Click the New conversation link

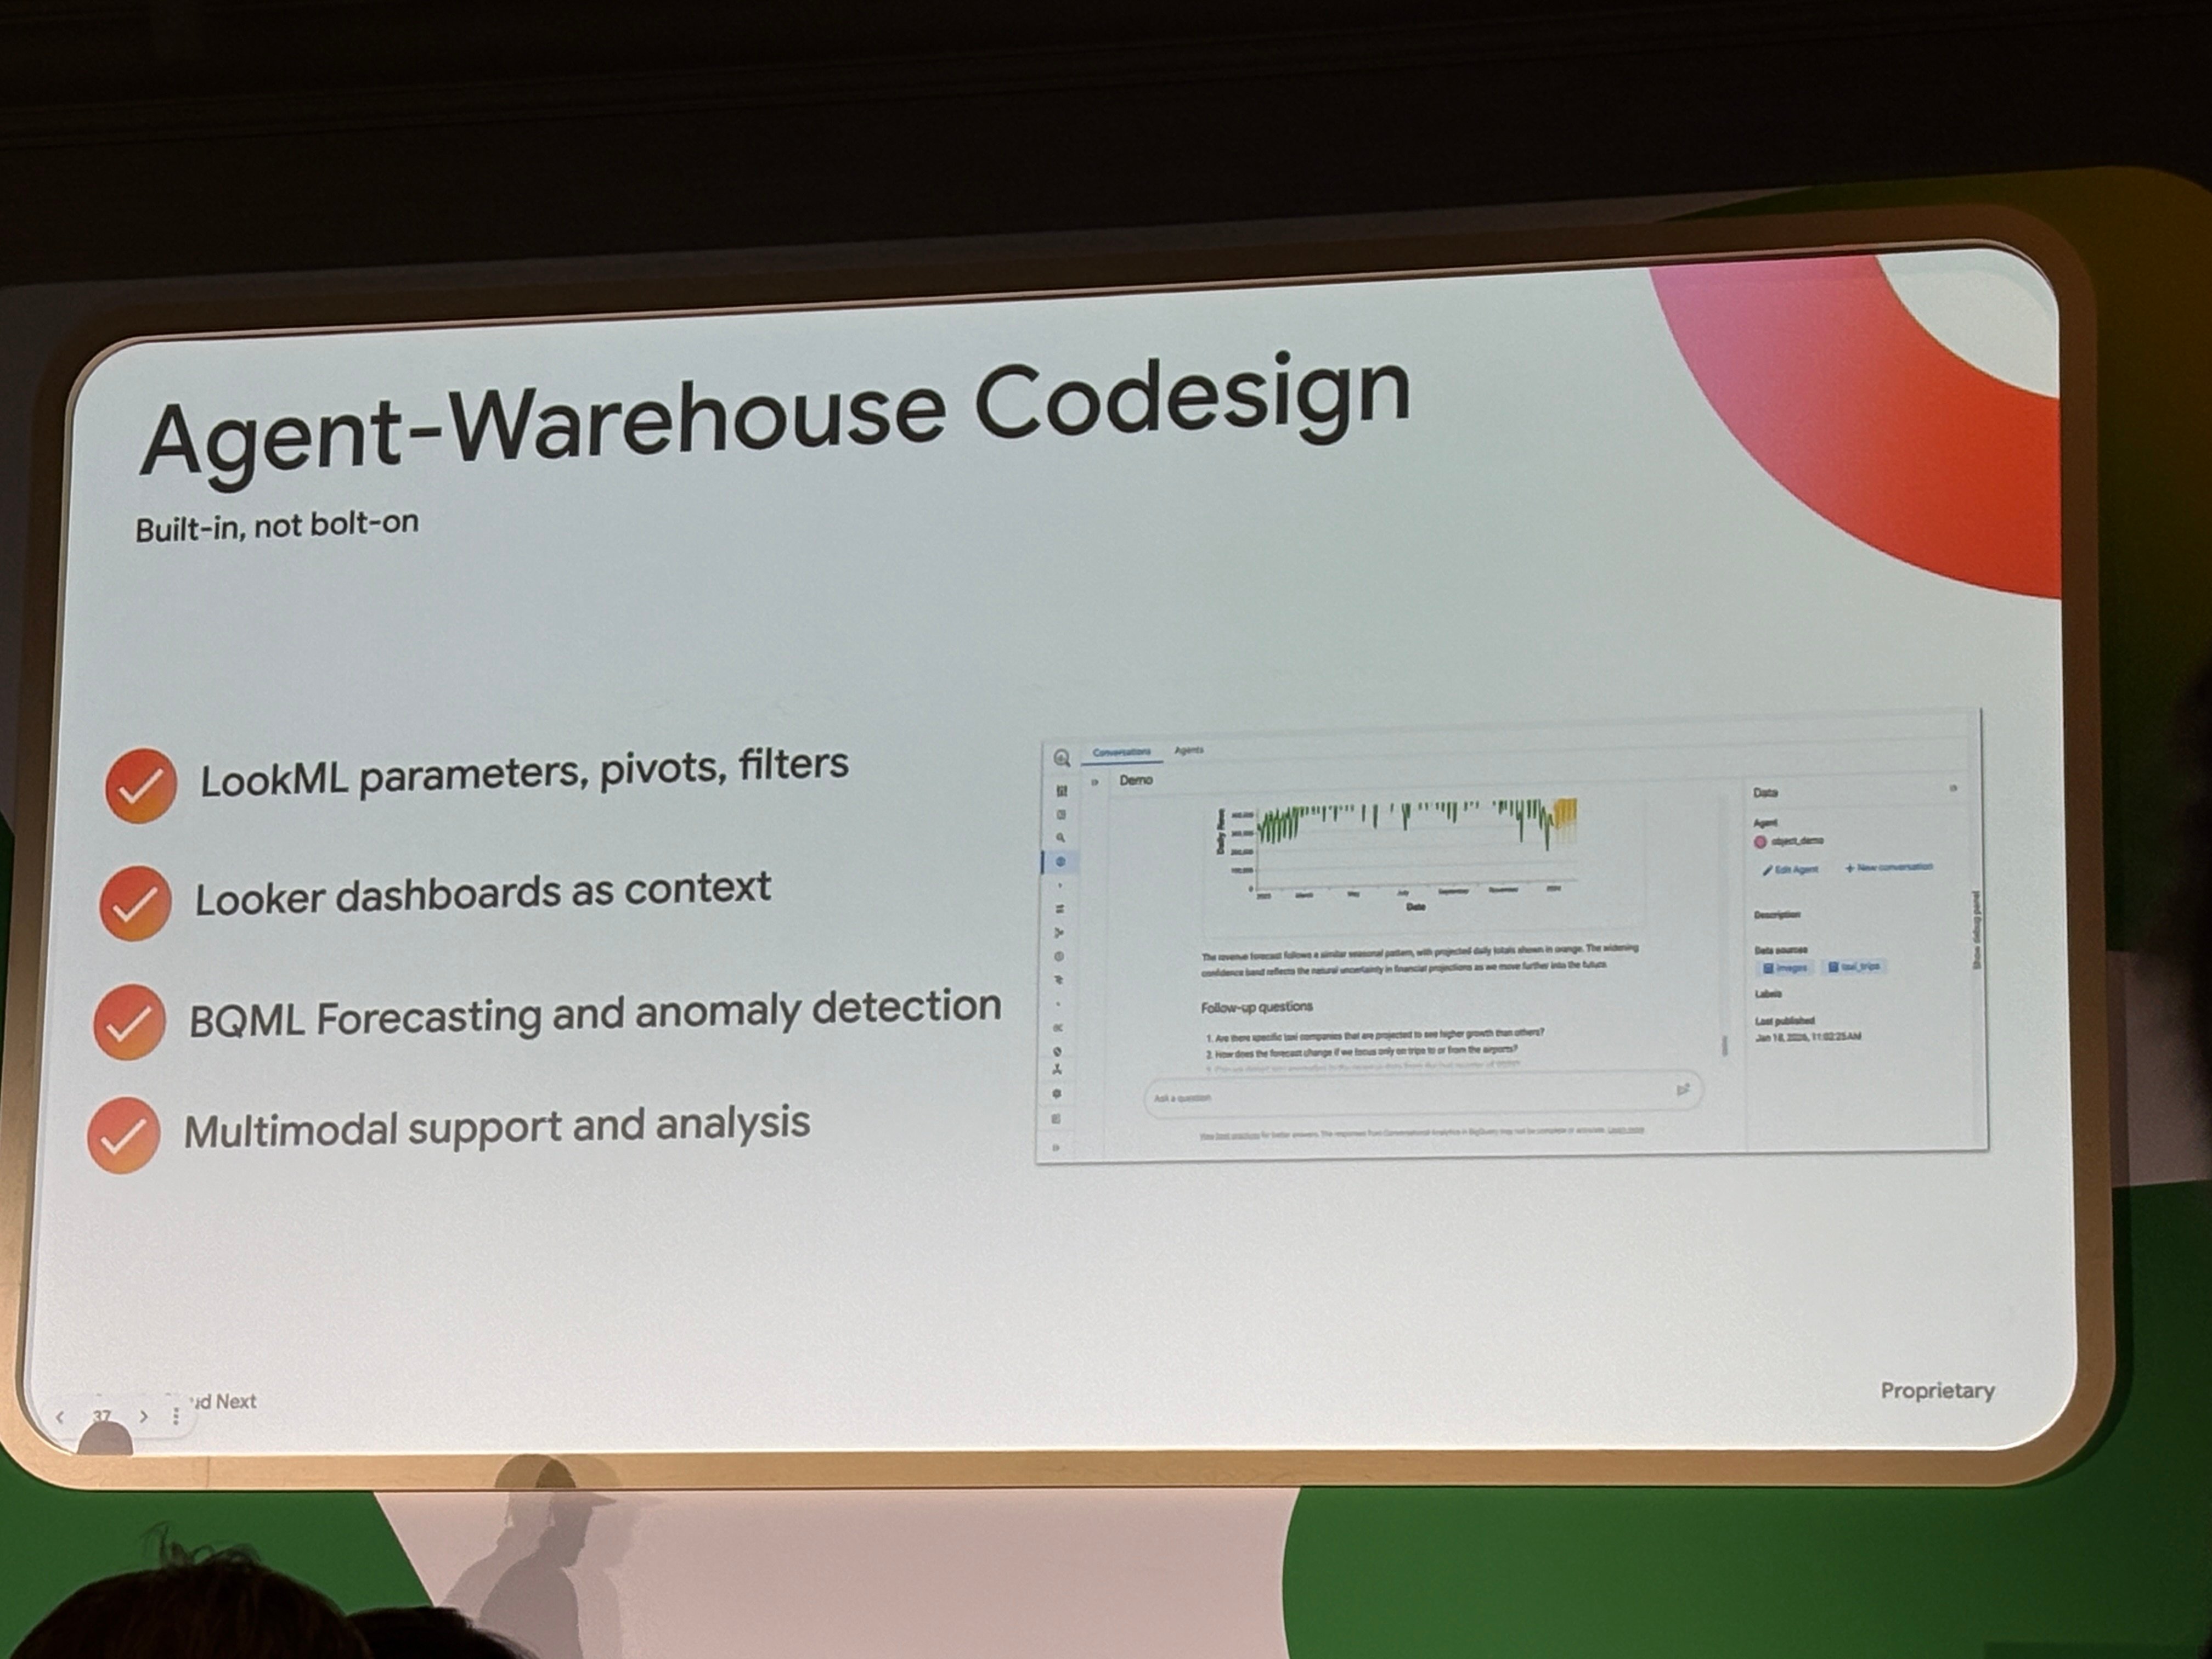[1889, 867]
